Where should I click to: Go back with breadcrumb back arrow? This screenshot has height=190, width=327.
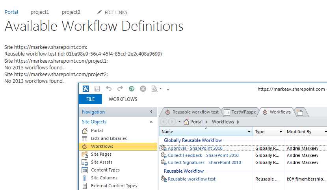[x=164, y=121]
